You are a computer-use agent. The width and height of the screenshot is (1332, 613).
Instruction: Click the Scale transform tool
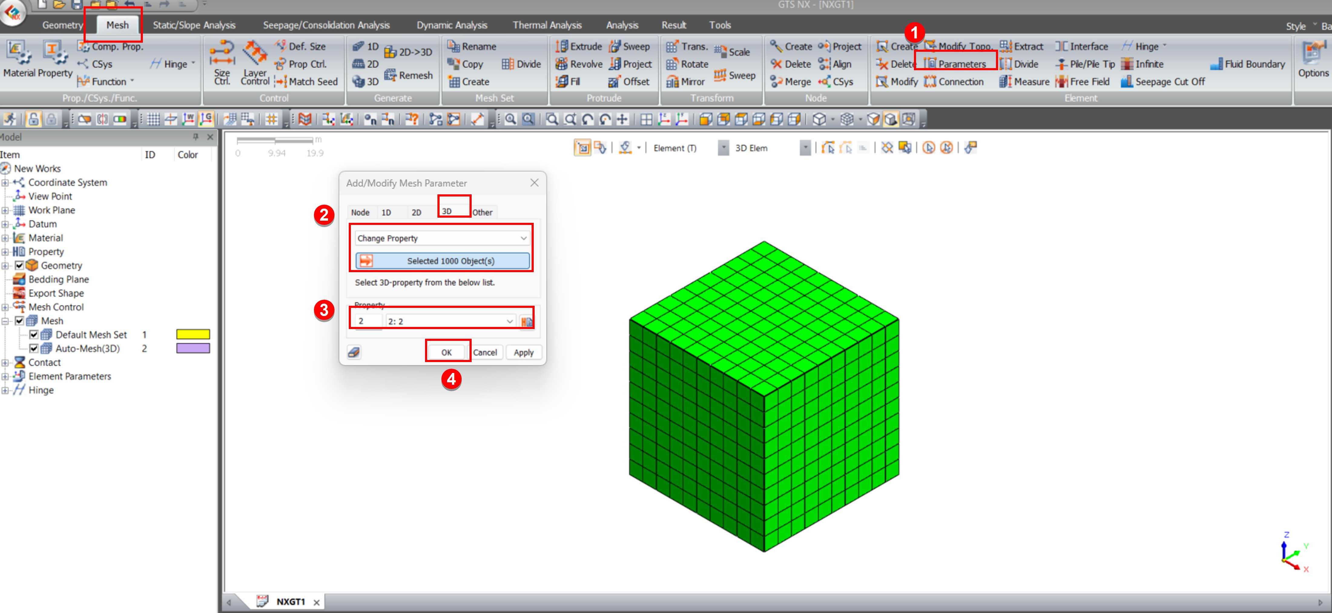tap(732, 52)
